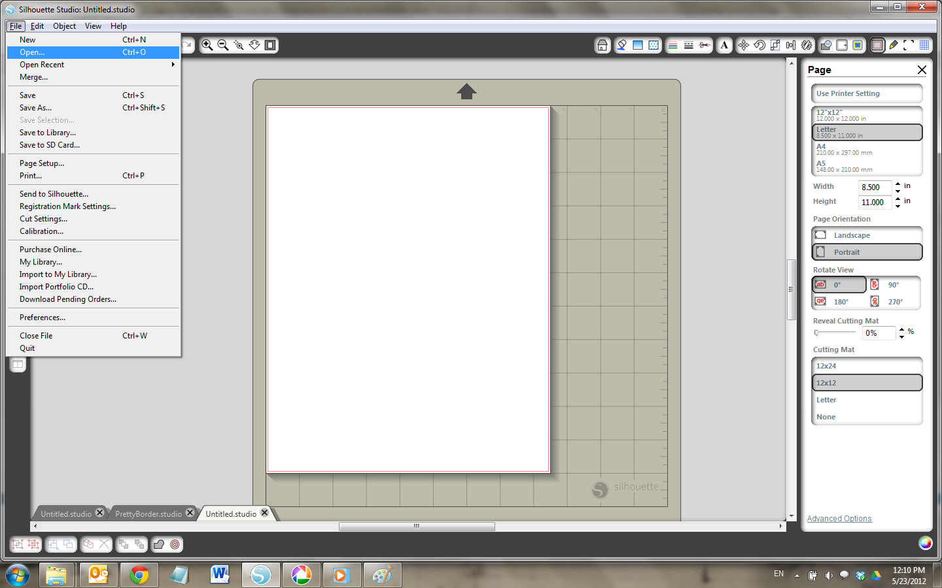The width and height of the screenshot is (942, 588).
Task: Open the Fill Color paint bucket tool
Action: [x=622, y=45]
